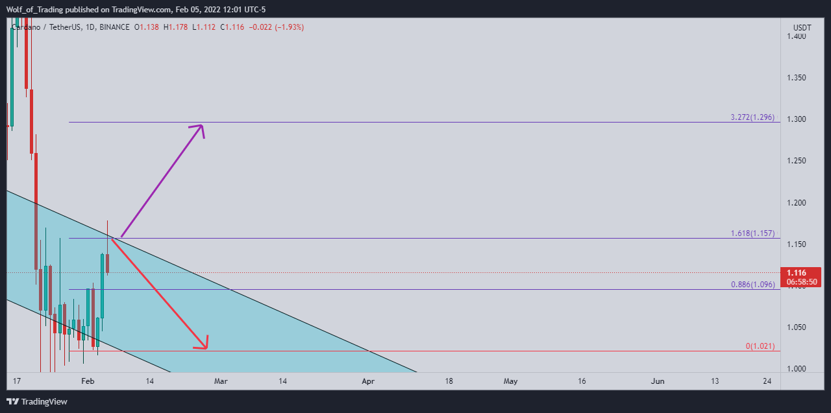Click the 3.272(1.296) Fibonacci label
This screenshot has width=831, height=413.
(752, 118)
